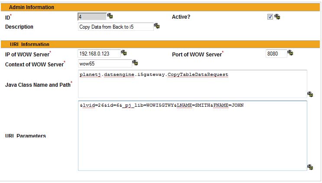The width and height of the screenshot is (322, 183).
Task: Click the icon beside the Active checkbox
Action: 277,16
